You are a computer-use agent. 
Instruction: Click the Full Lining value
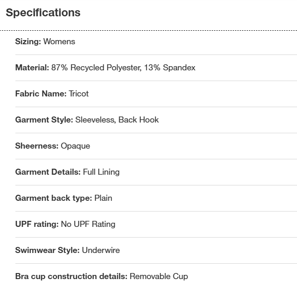[x=101, y=172]
